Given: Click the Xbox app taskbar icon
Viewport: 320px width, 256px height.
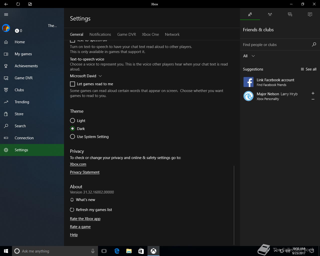Looking at the screenshot, I should point(153,251).
